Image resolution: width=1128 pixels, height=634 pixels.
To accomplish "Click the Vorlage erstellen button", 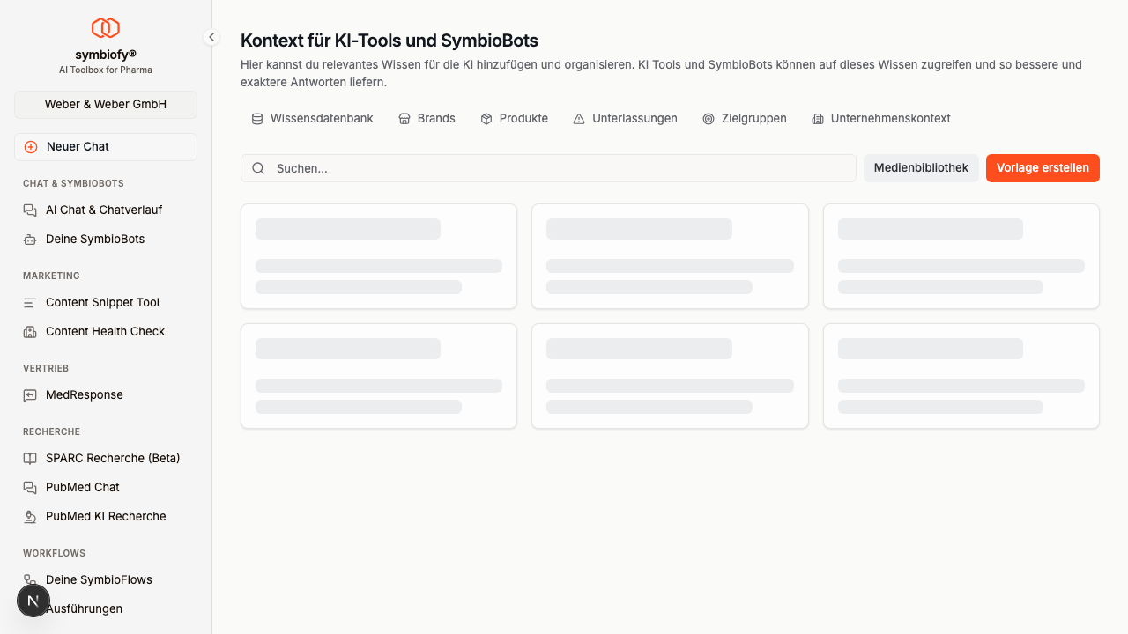I will (x=1043, y=168).
